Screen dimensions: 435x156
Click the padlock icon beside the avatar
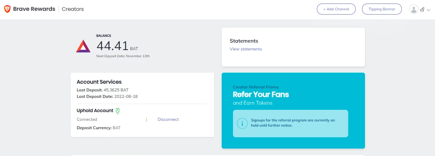pyautogui.click(x=422, y=10)
